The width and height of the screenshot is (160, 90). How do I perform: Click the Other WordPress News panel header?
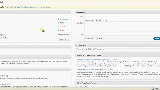[x=118, y=83]
